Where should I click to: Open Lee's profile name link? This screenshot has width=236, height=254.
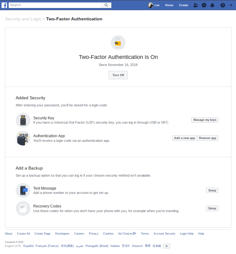(157, 5)
